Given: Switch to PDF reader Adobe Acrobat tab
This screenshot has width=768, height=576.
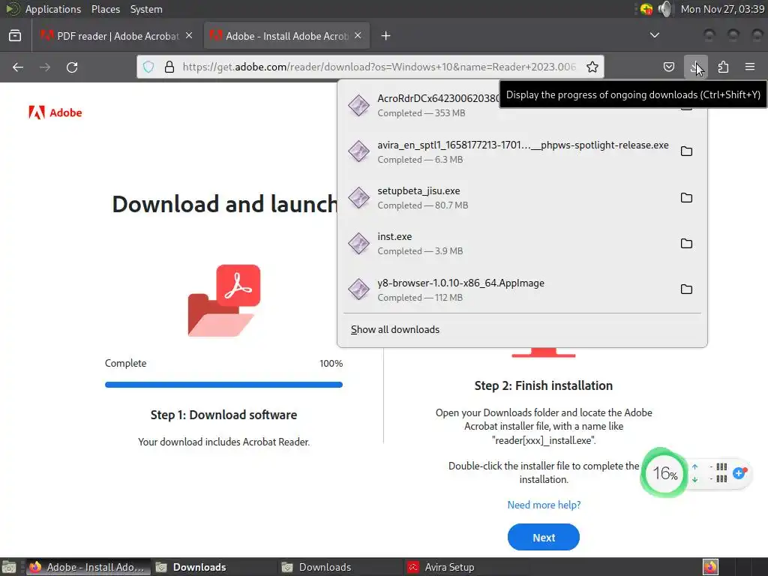Looking at the screenshot, I should click(118, 36).
